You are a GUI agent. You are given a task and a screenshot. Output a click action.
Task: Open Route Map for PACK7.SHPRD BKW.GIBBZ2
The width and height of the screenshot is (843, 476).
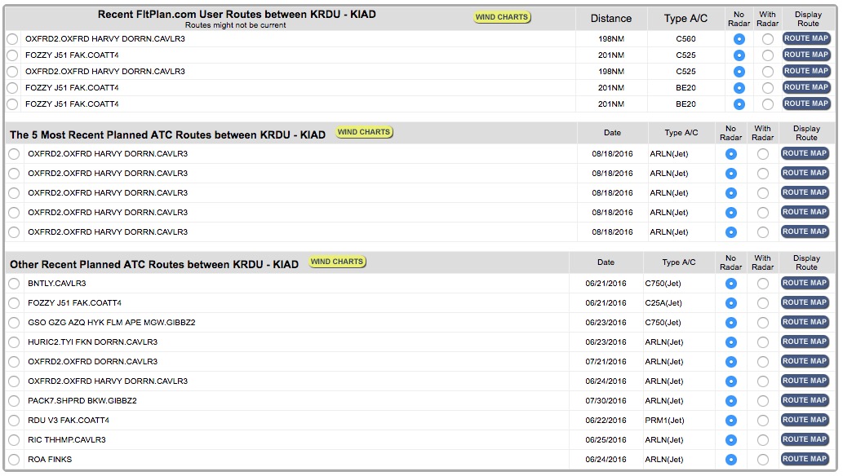805,400
